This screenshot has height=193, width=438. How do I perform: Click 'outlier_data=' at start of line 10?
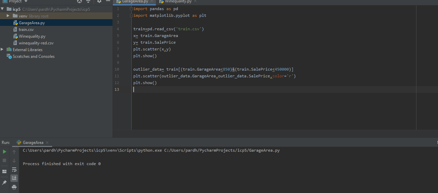pos(148,69)
